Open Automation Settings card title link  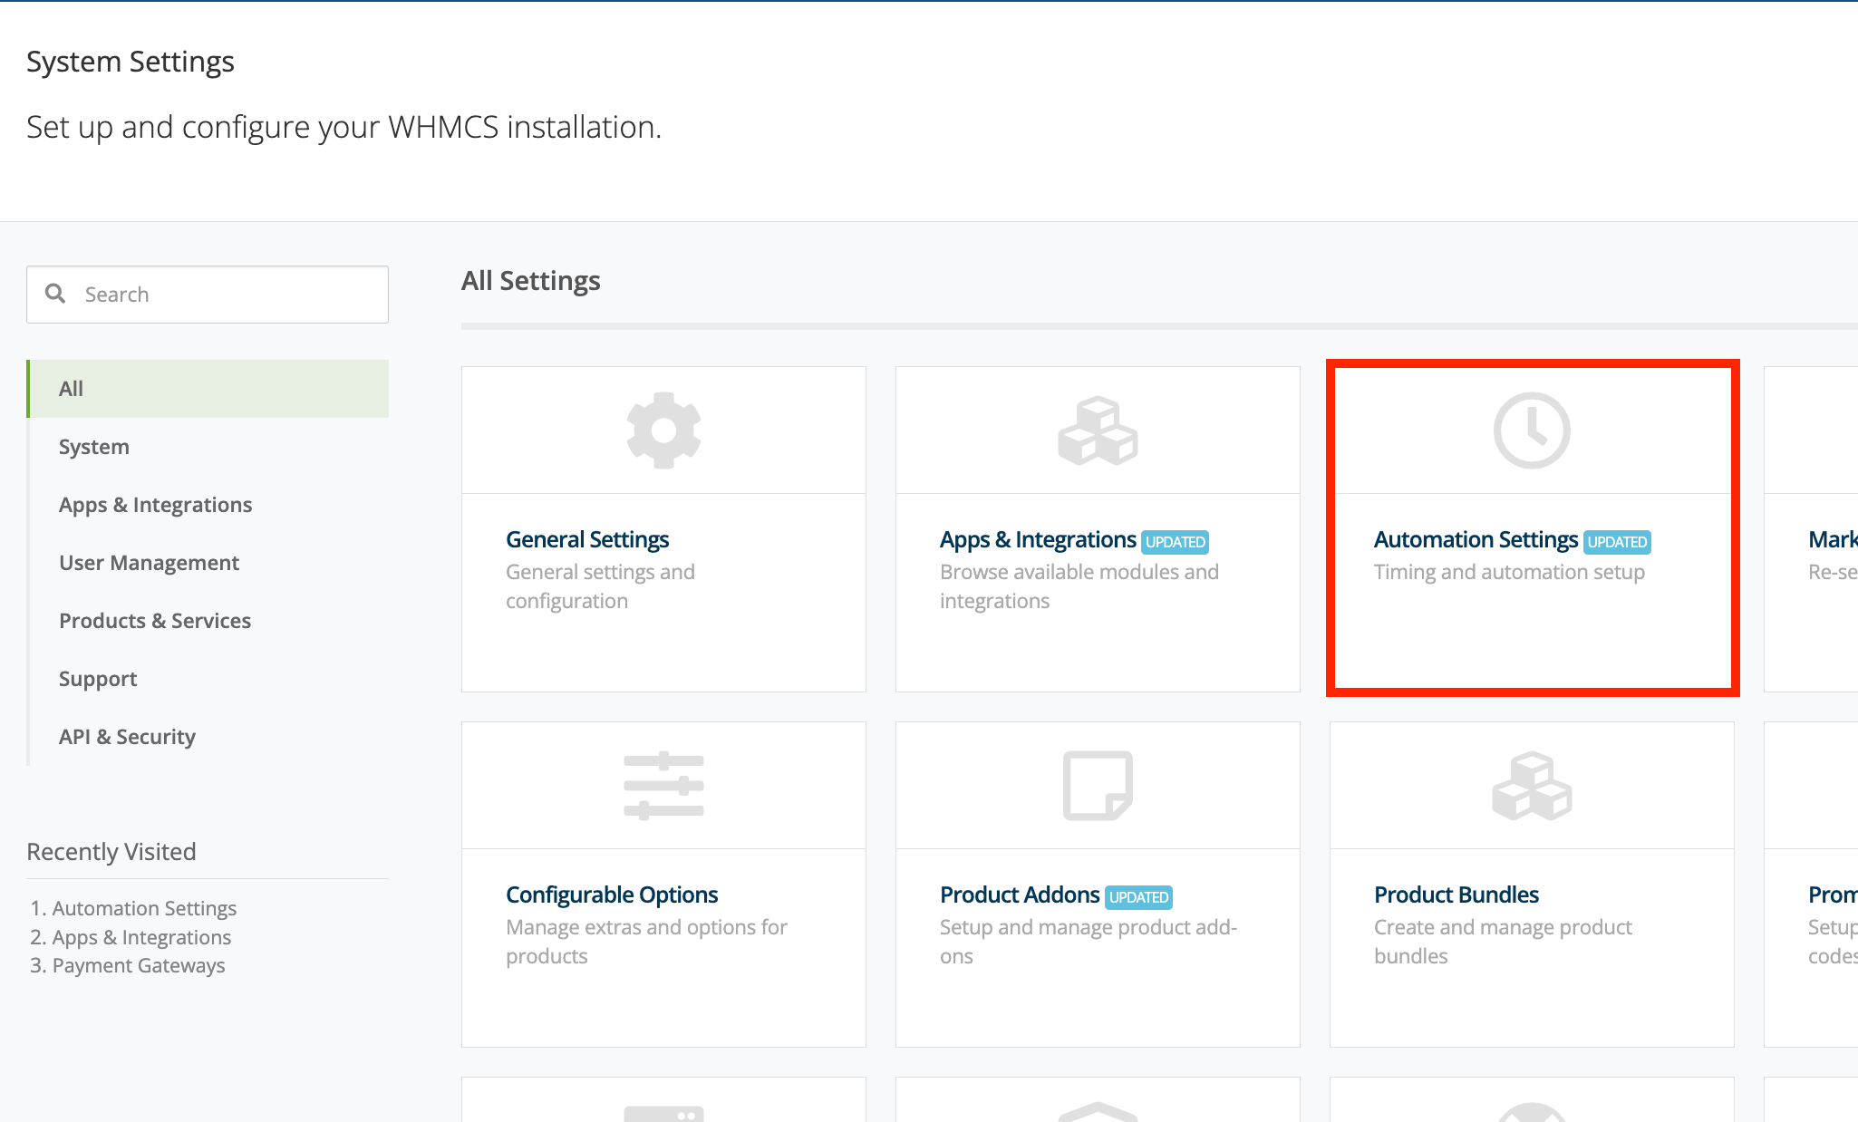pos(1476,539)
